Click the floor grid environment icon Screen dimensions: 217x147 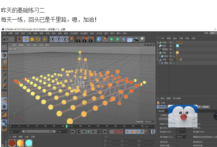pyautogui.click(x=130, y=39)
